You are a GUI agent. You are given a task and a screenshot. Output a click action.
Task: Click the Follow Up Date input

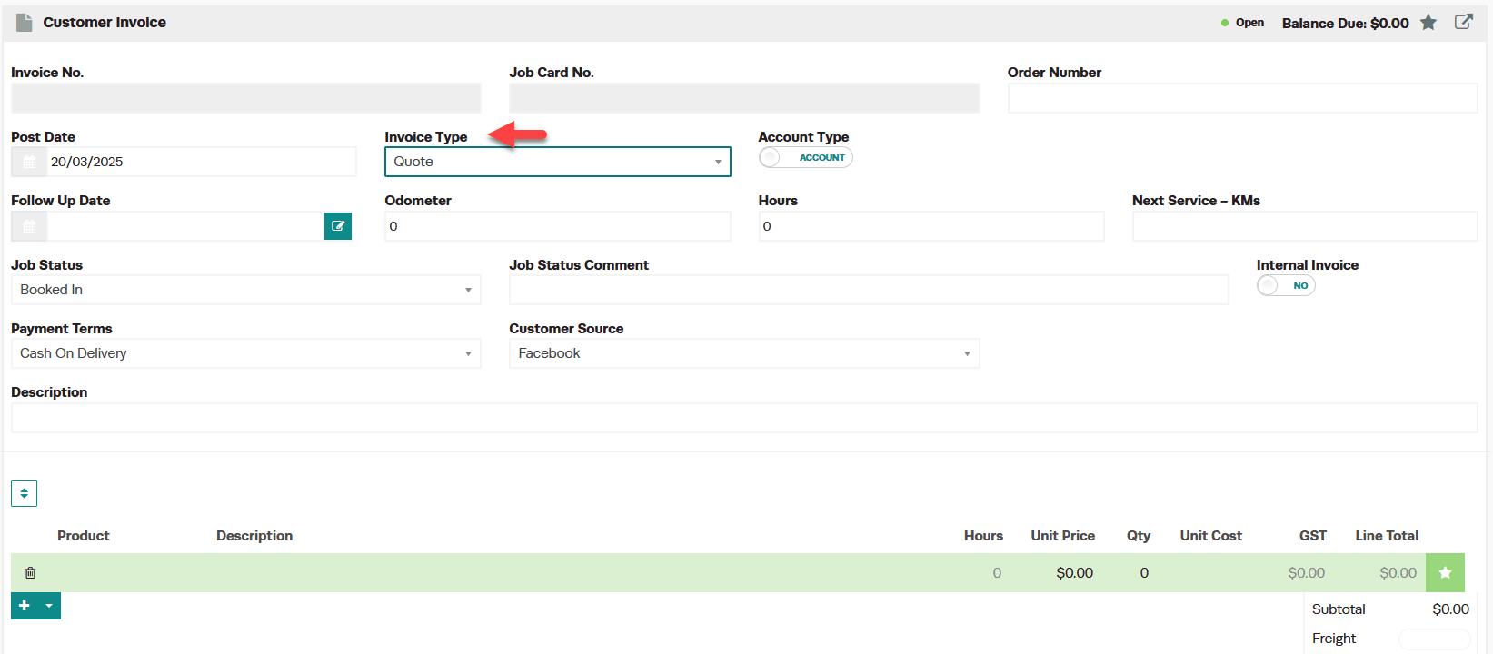[185, 226]
